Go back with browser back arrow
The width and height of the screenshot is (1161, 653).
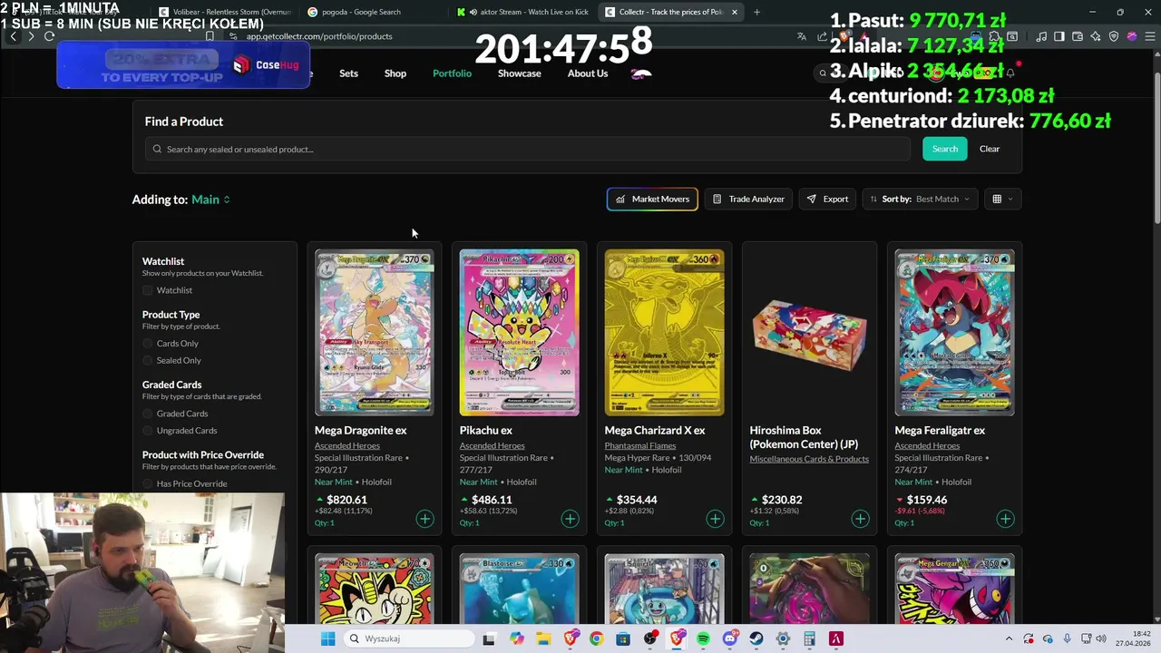click(x=13, y=36)
